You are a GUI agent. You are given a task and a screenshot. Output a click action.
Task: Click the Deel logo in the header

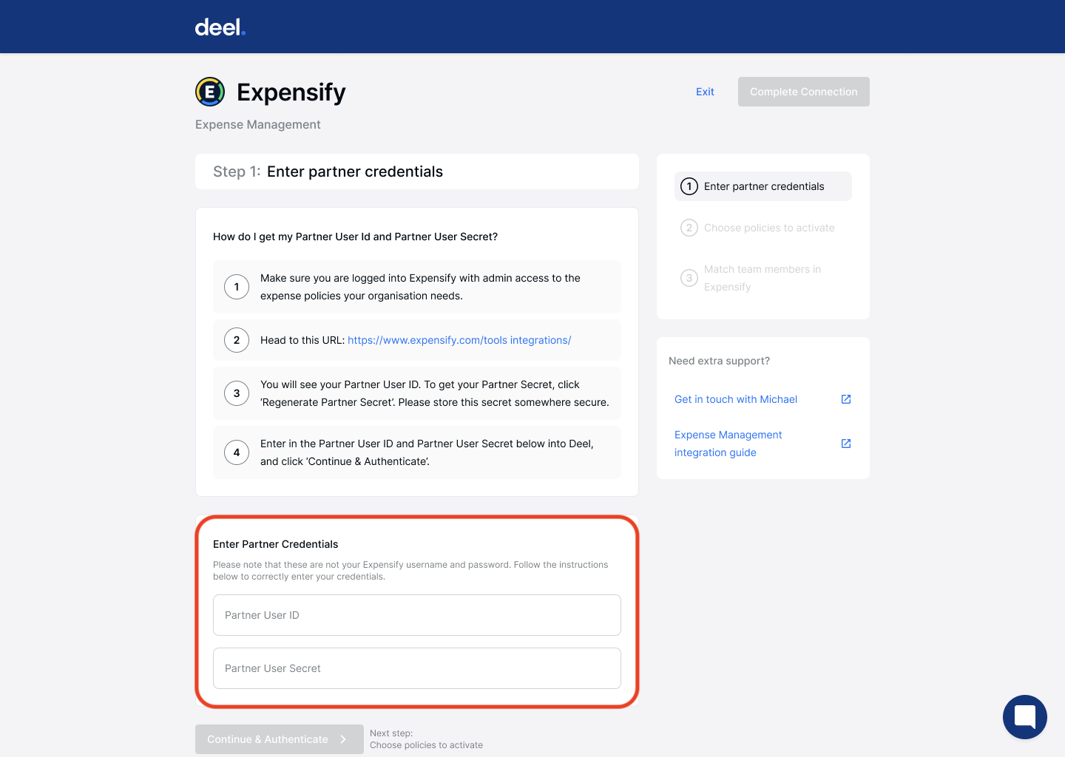pyautogui.click(x=219, y=27)
